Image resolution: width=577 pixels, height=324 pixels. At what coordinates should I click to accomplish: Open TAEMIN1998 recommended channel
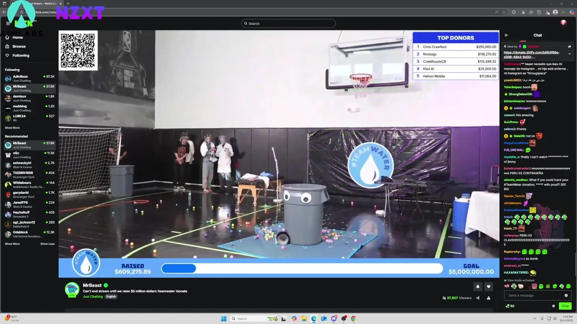(29, 175)
